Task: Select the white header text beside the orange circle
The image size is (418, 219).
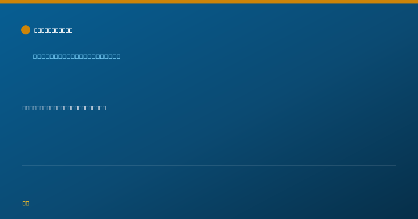Action: coord(53,30)
